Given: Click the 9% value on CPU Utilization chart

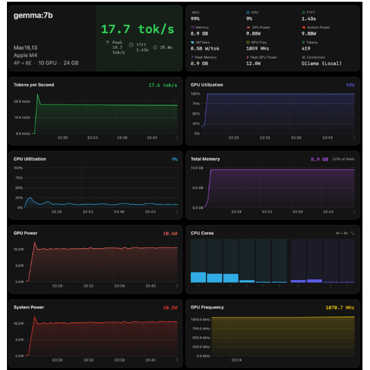Looking at the screenshot, I should coord(175,159).
